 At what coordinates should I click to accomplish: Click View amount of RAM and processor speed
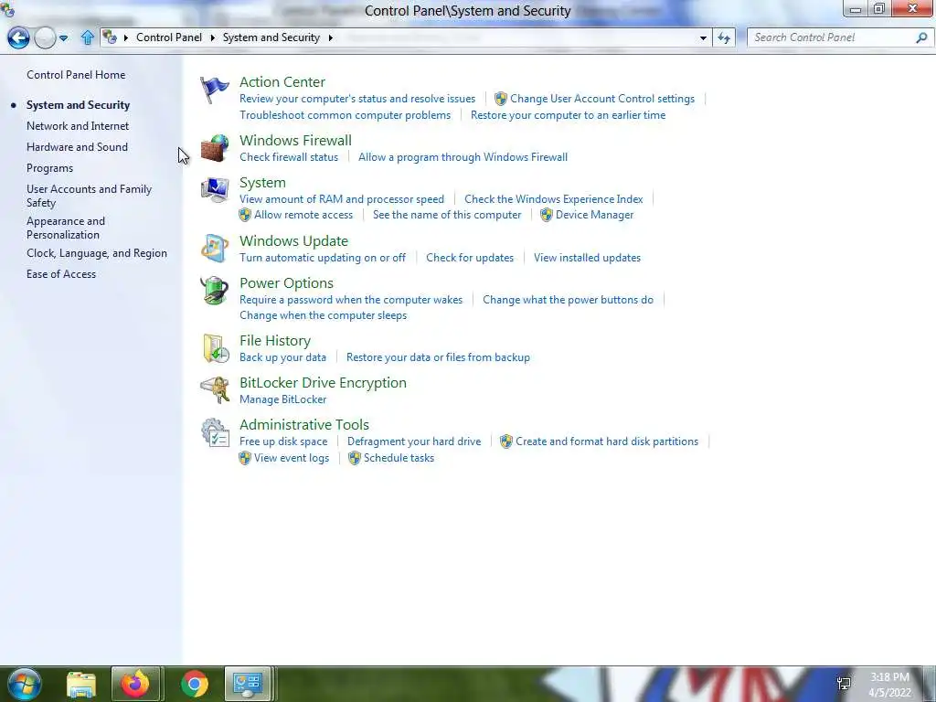(342, 198)
